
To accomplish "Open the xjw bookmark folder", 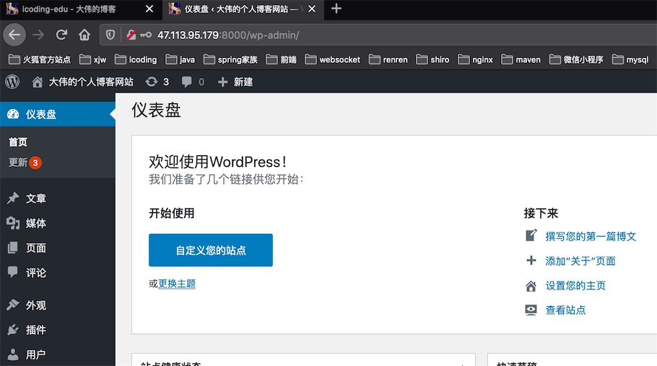I will [93, 59].
